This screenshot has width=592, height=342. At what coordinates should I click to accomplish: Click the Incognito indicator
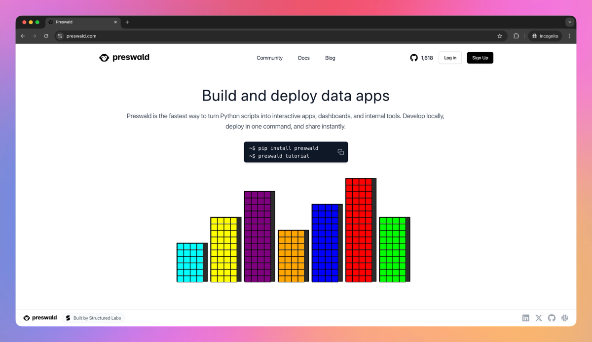tap(546, 36)
